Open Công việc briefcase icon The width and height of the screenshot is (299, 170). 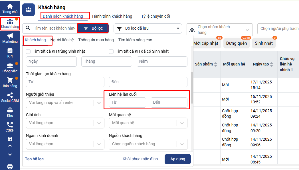(10, 67)
